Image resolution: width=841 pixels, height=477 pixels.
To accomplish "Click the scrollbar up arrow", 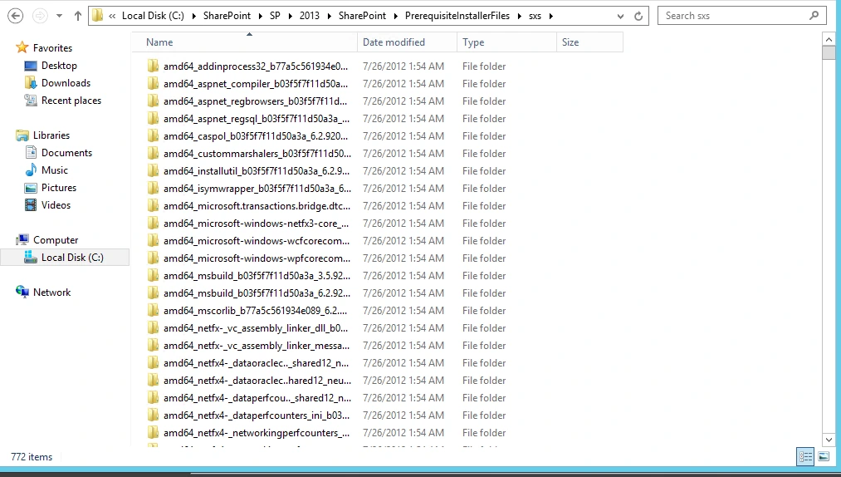I will point(829,39).
